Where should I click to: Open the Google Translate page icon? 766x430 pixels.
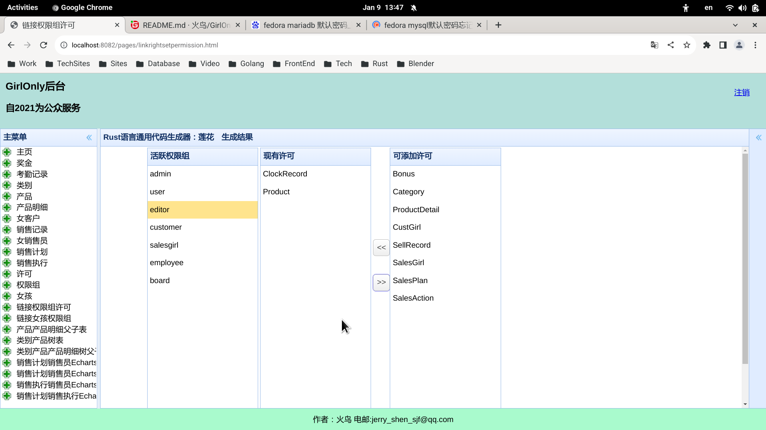pos(654,45)
